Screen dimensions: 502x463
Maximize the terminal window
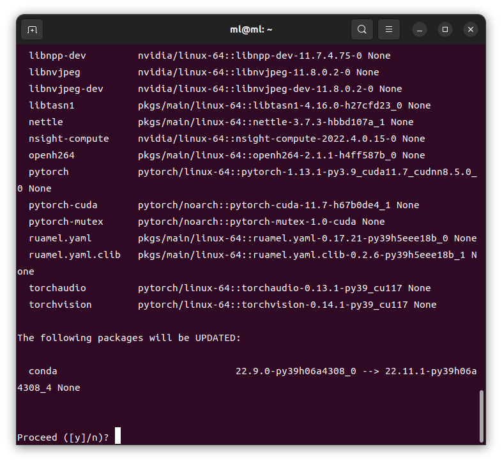point(445,29)
